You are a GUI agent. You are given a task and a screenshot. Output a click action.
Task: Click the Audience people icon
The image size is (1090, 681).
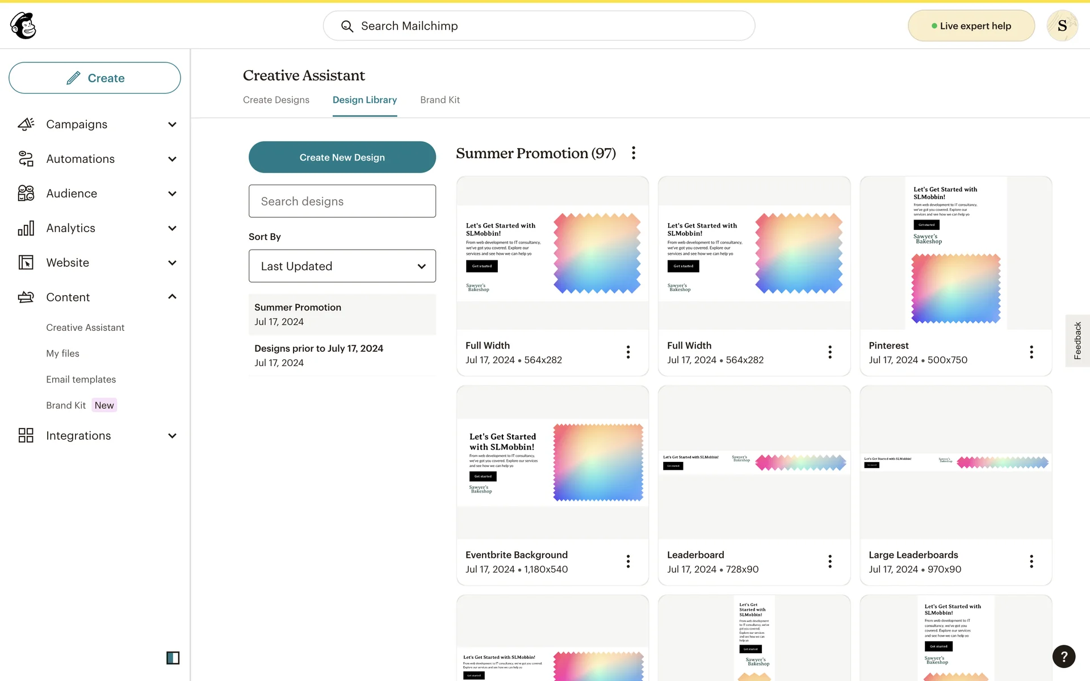click(26, 194)
